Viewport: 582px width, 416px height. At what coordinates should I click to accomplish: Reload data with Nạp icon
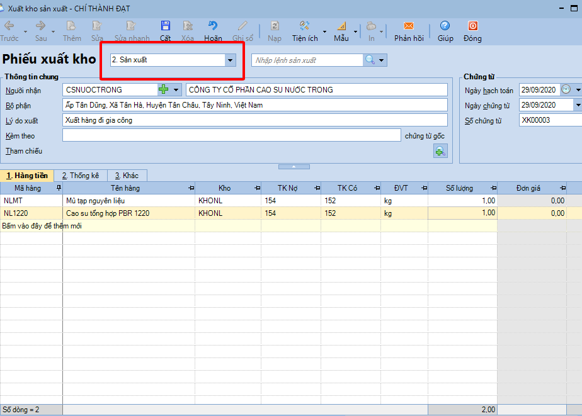tap(275, 26)
